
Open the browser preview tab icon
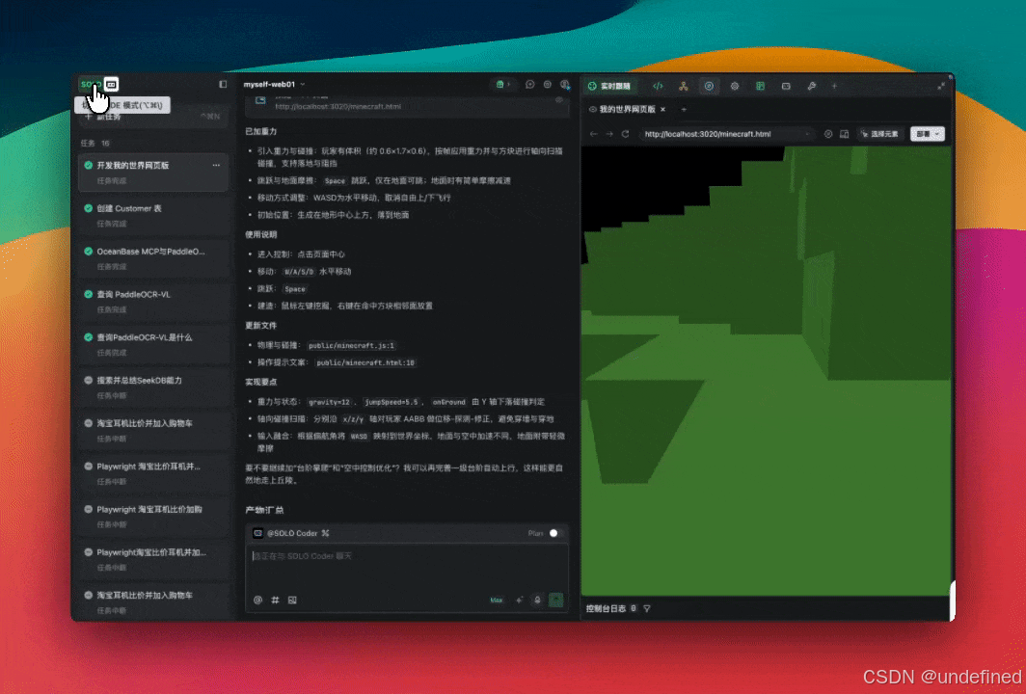point(709,86)
